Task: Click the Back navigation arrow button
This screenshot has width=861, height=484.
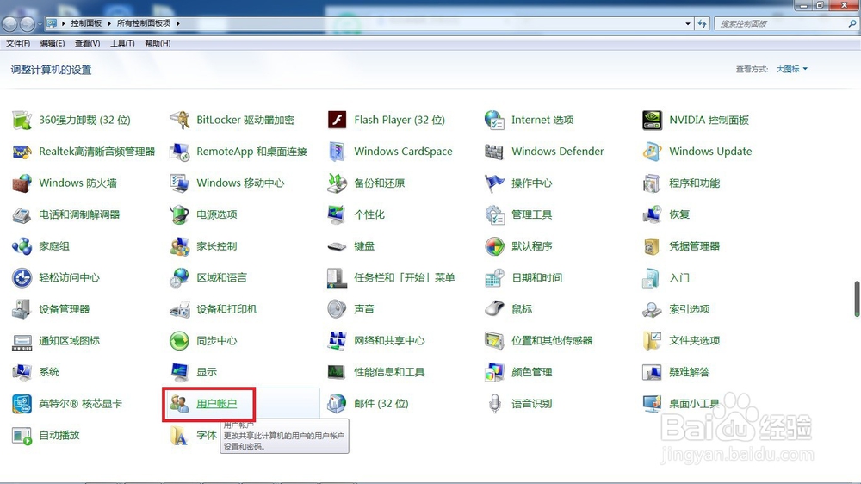Action: click(x=9, y=23)
